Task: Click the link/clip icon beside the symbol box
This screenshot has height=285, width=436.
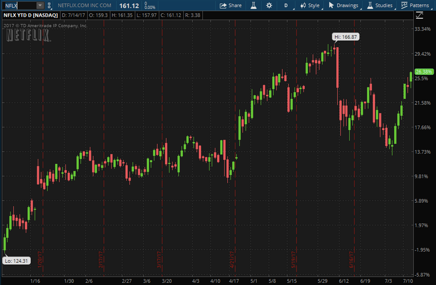Action: (49, 6)
